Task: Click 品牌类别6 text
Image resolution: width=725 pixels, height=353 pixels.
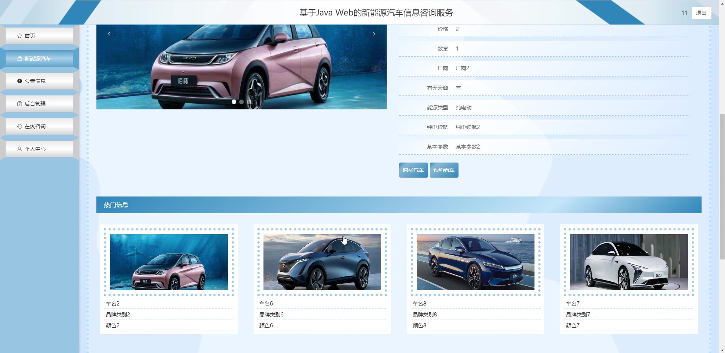Action: (271, 315)
